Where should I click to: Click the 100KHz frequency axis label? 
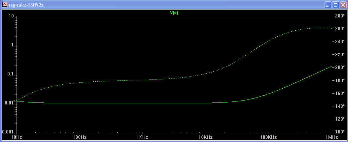pos(269,137)
